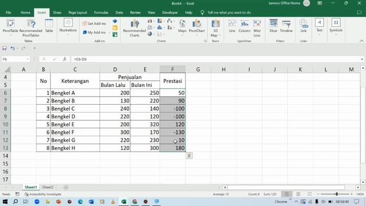366x206 pixels.
Task: Open the Auto Fill Options button
Action: [x=189, y=156]
